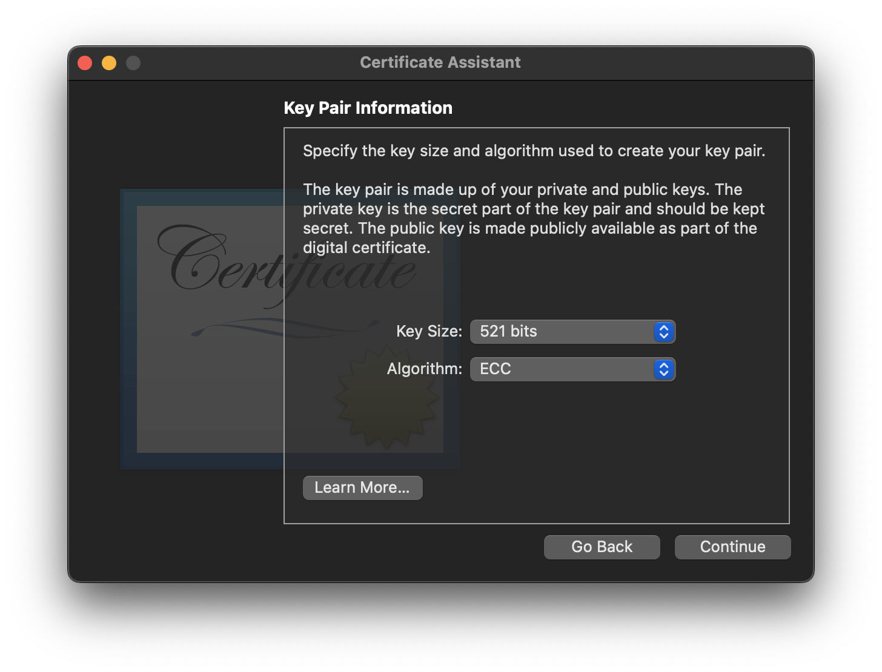Click the Go Back button
This screenshot has height=672, width=882.
tap(602, 547)
